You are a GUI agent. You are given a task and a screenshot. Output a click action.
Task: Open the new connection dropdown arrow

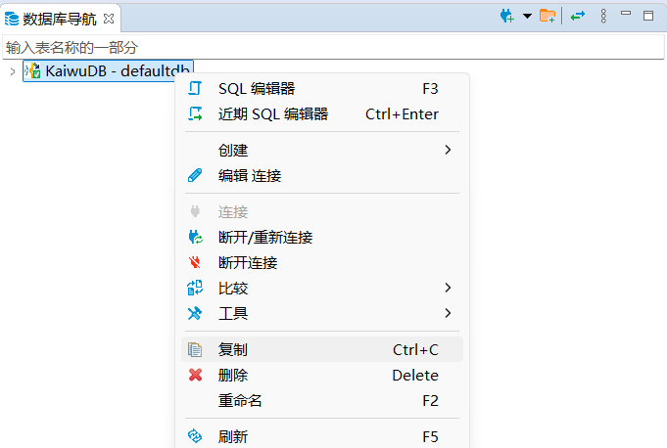pos(527,16)
